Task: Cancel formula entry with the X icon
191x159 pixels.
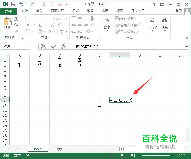Action: tap(43, 46)
